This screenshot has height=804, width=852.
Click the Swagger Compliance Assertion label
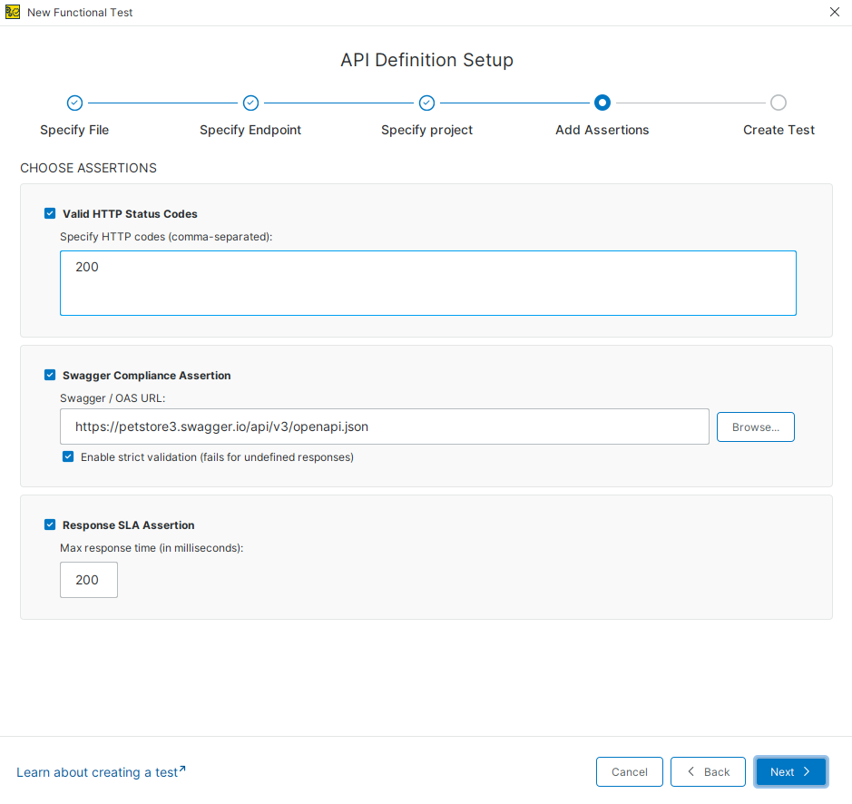147,375
